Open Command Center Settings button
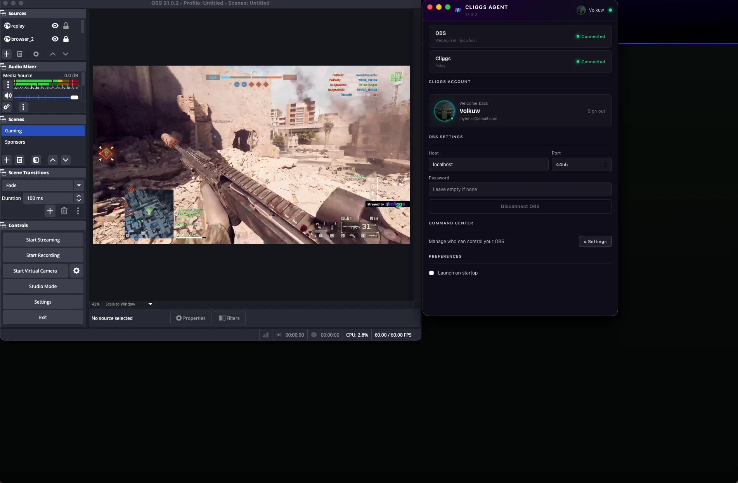The height and width of the screenshot is (483, 738). coord(595,241)
